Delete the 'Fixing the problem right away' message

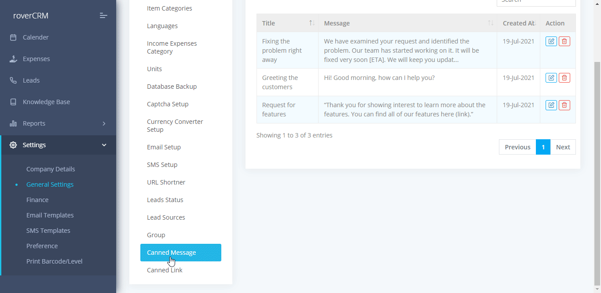(x=564, y=41)
